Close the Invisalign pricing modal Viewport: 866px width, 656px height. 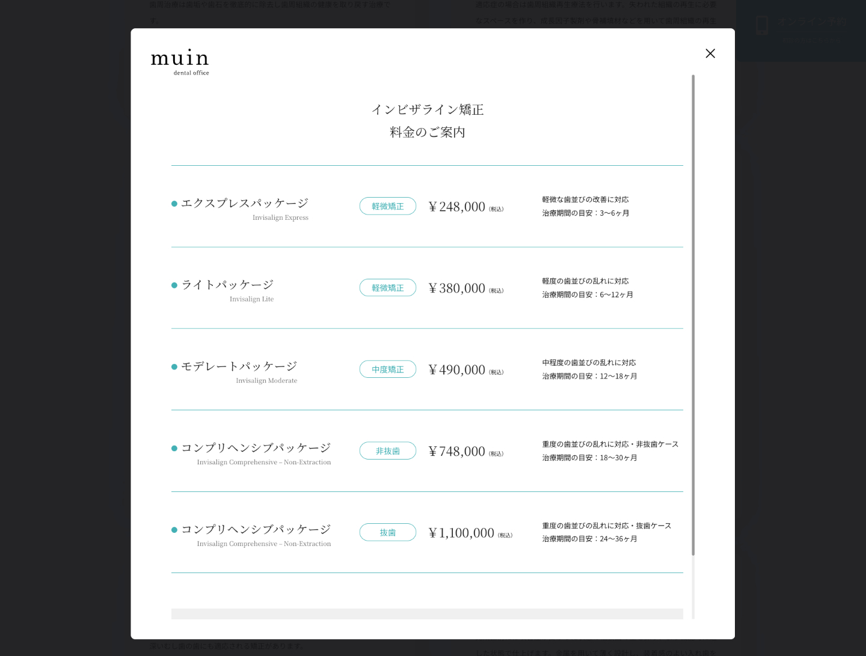coord(710,53)
